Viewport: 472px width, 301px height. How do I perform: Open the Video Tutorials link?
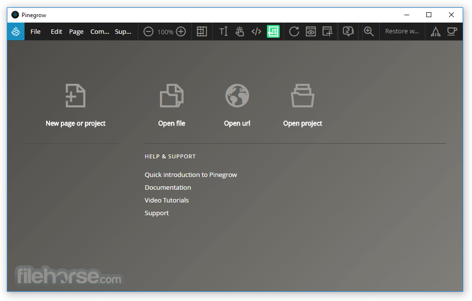point(166,201)
